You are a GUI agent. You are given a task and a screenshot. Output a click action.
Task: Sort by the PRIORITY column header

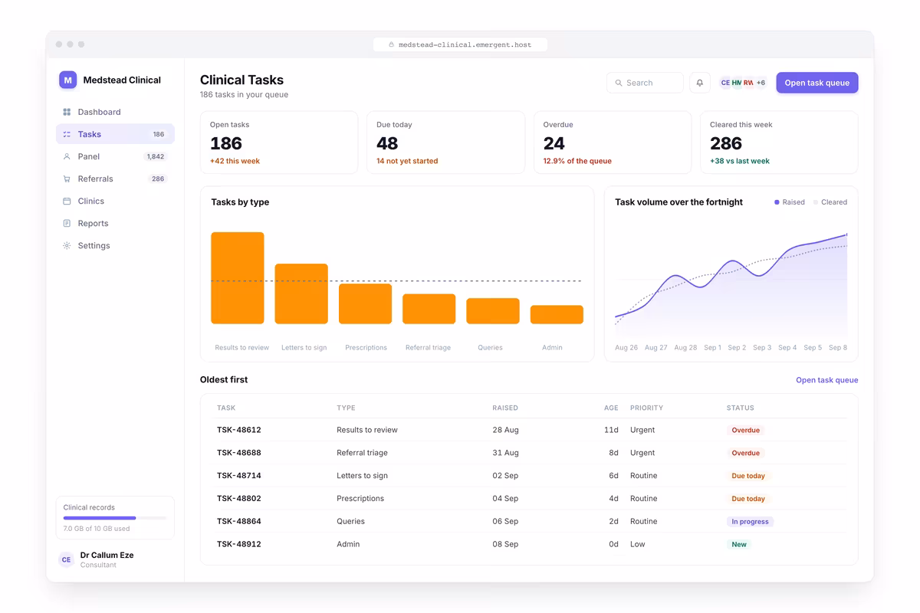pyautogui.click(x=646, y=408)
